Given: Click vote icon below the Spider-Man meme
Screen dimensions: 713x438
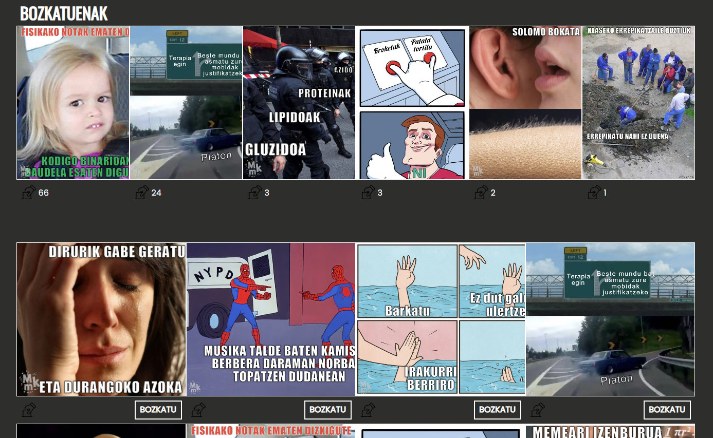Looking at the screenshot, I should (x=198, y=410).
